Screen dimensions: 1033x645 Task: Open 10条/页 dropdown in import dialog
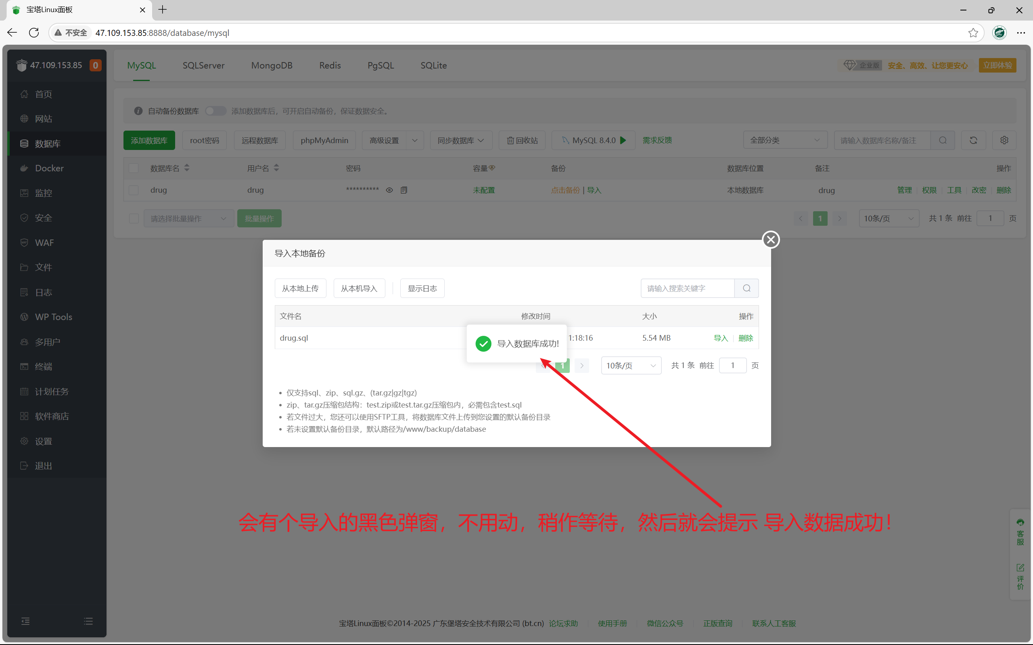(x=631, y=366)
